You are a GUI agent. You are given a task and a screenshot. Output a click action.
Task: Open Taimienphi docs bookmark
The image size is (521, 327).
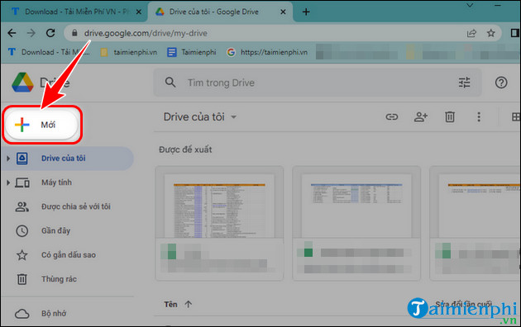coord(192,52)
